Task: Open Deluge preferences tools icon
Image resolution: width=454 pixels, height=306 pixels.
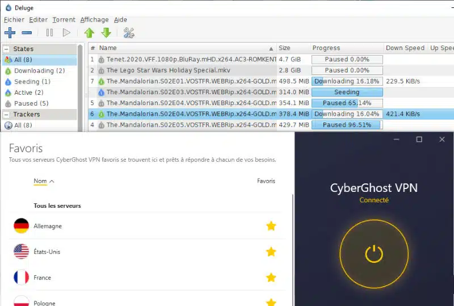Action: [x=129, y=33]
